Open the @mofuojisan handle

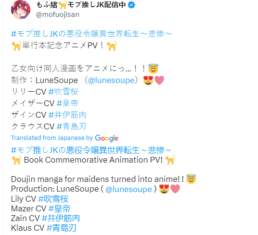pyautogui.click(x=58, y=14)
